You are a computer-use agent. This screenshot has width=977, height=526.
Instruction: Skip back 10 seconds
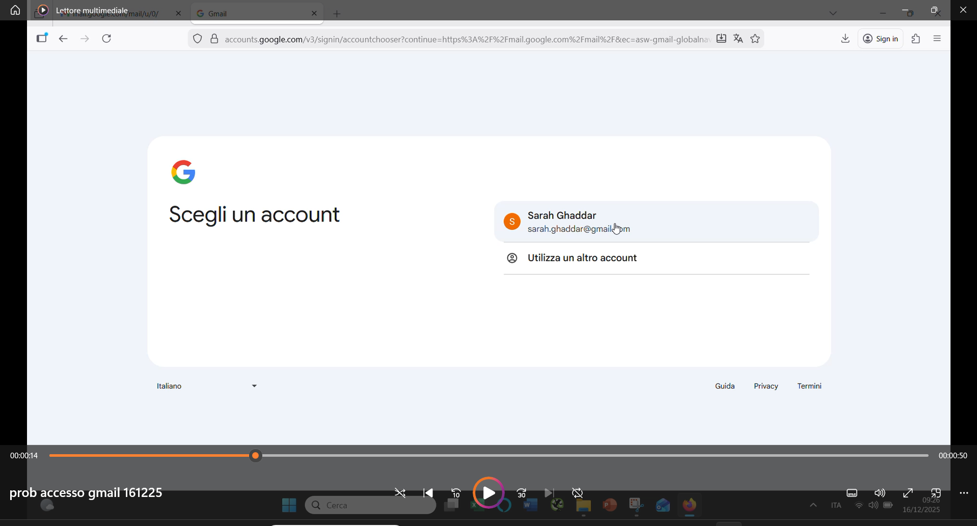[x=456, y=493]
